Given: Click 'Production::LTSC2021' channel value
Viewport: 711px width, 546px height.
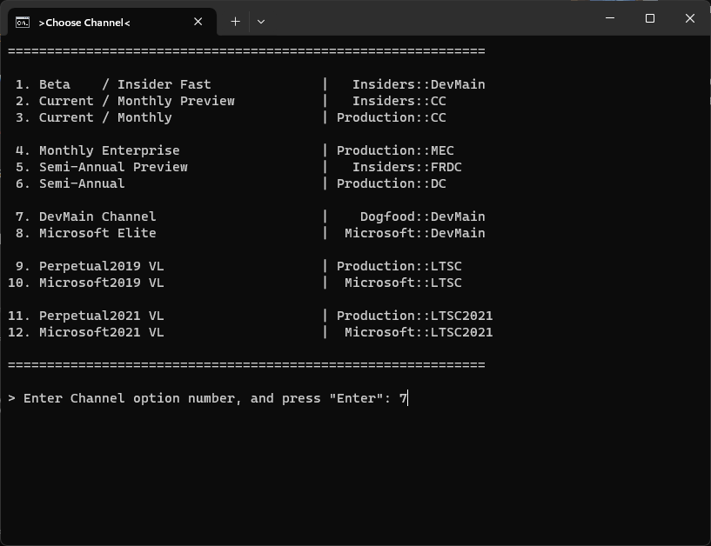Looking at the screenshot, I should [415, 316].
